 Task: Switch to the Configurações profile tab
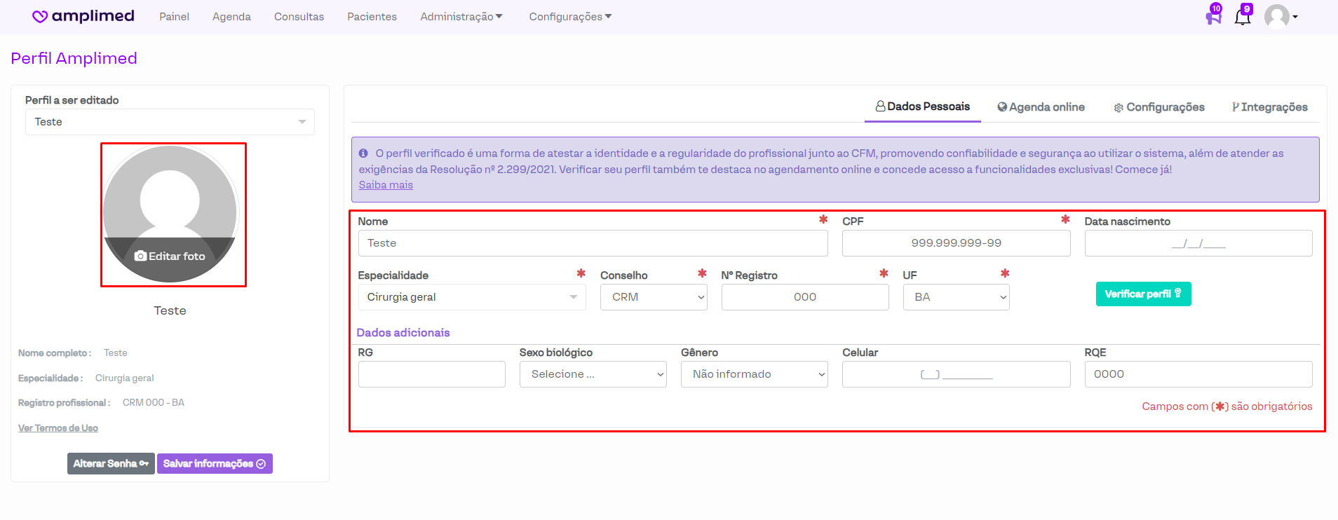pyautogui.click(x=1158, y=107)
